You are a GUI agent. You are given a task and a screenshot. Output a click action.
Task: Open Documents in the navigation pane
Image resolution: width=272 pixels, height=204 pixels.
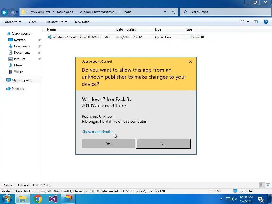[22, 53]
